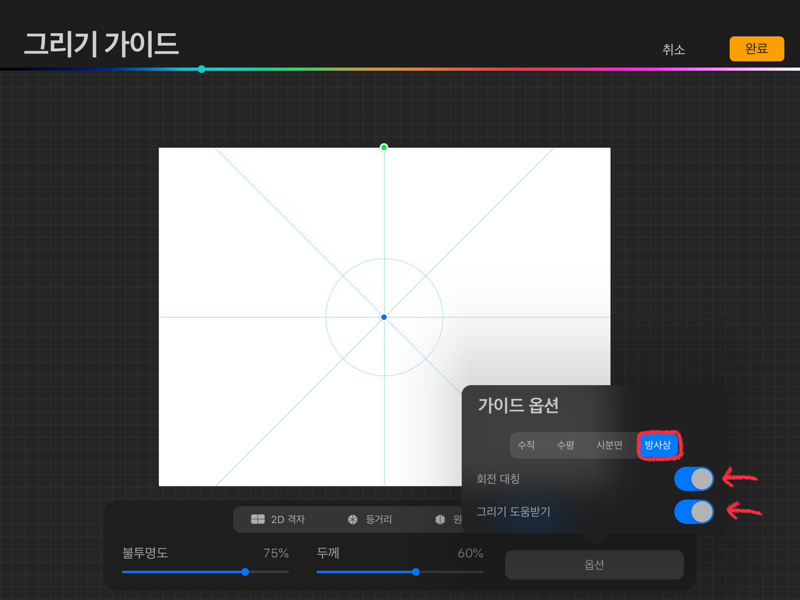Image resolution: width=800 pixels, height=600 pixels.
Task: Select 수직 symmetry option
Action: pyautogui.click(x=526, y=445)
